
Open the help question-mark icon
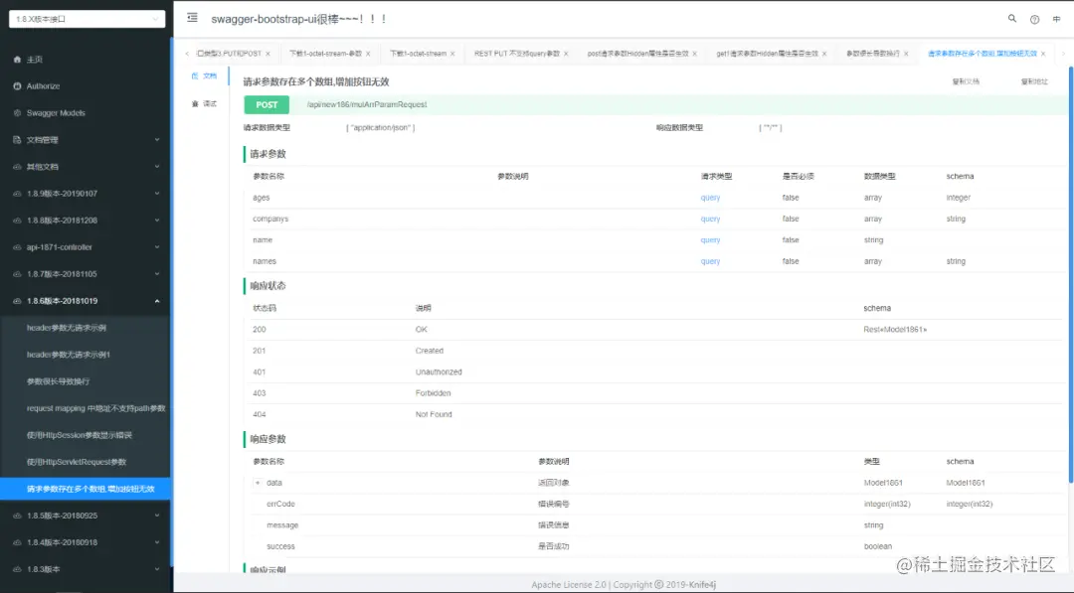click(1034, 19)
